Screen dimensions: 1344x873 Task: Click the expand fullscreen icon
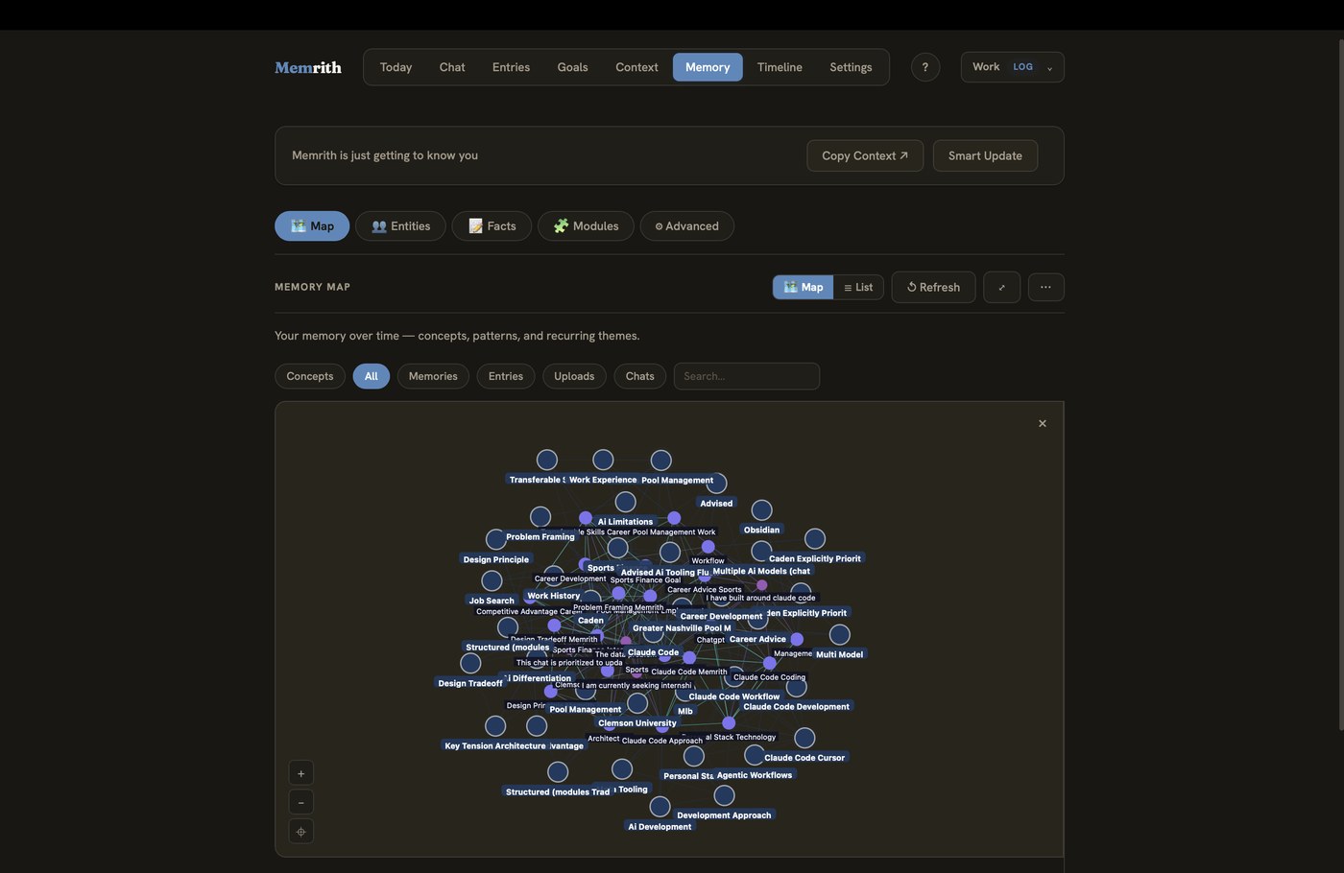[1001, 287]
